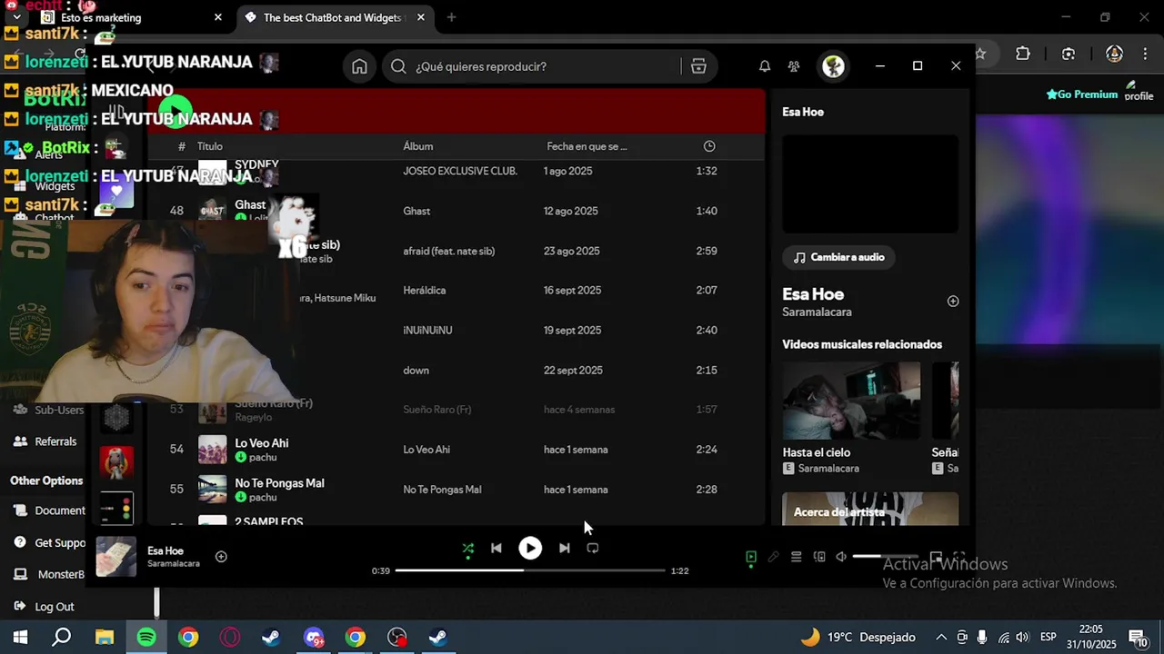Open the mini player icon
1164x654 pixels.
coord(936,557)
